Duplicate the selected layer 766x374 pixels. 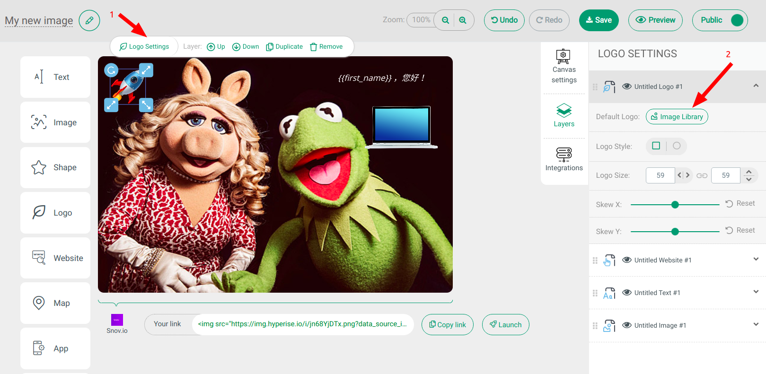[x=284, y=47]
